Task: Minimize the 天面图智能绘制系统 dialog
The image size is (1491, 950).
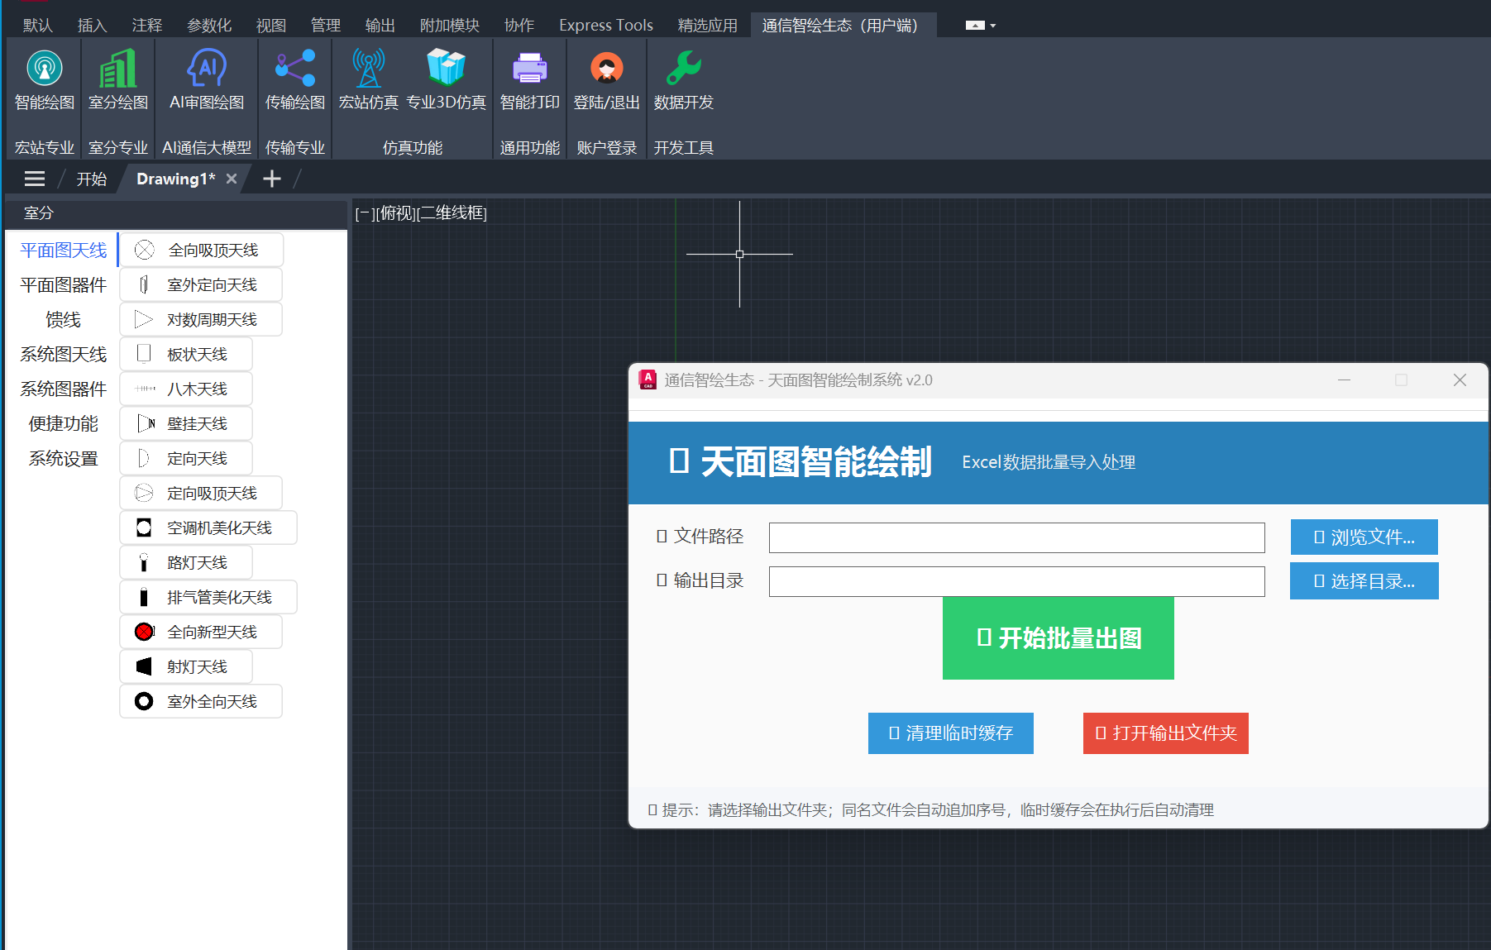Action: pyautogui.click(x=1345, y=380)
